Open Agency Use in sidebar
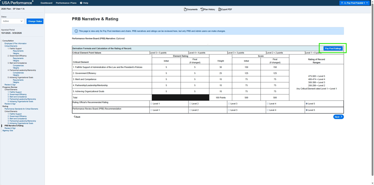Viewport: 374px width, 185px height. pyautogui.click(x=7, y=131)
